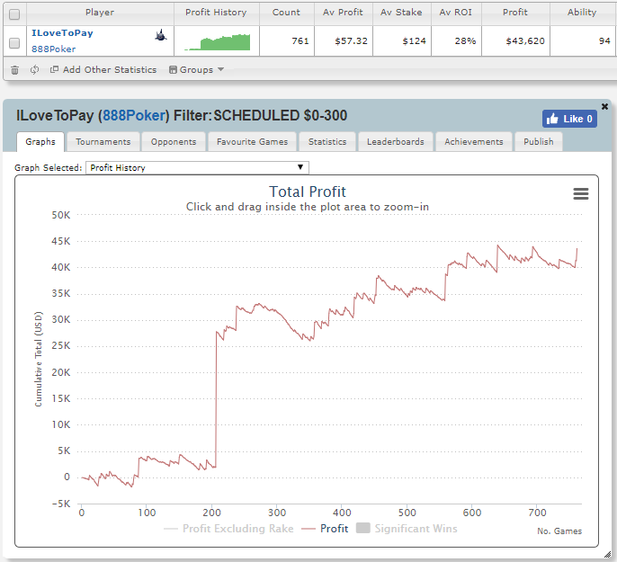This screenshot has width=617, height=562.
Task: Click the $57.32 average profit value
Action: (351, 40)
